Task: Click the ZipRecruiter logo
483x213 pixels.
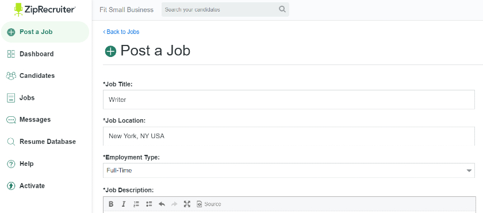Action: (45, 10)
